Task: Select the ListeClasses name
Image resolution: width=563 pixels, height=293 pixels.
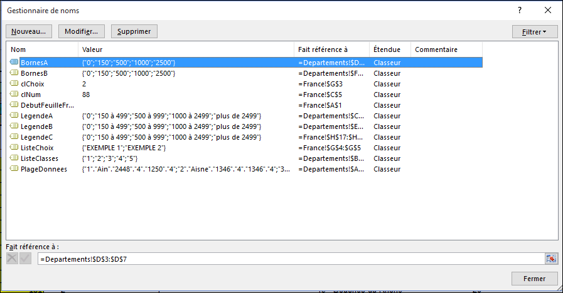Action: point(39,158)
